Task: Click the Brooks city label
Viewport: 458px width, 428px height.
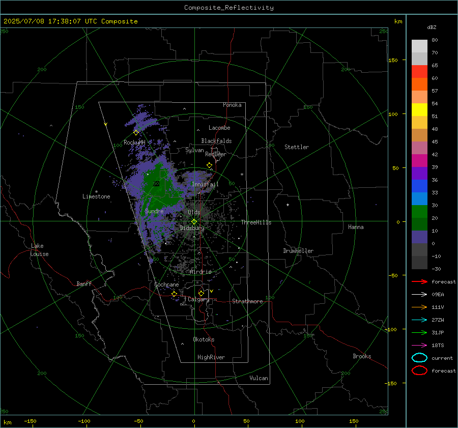Action: 362,356
